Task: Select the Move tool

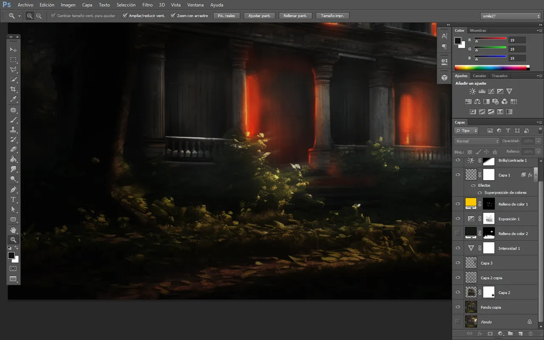Action: 13,49
